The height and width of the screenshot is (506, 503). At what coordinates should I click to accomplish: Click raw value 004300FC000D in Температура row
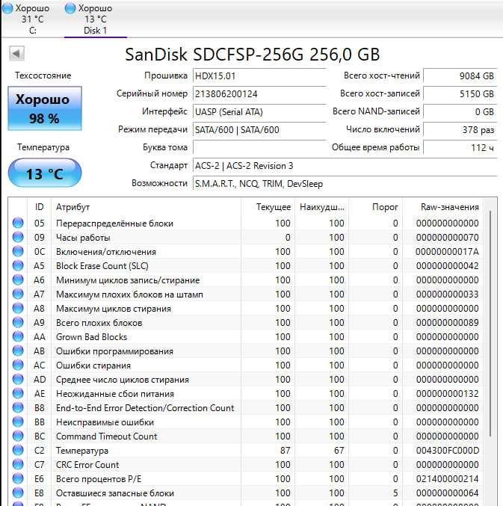(447, 451)
